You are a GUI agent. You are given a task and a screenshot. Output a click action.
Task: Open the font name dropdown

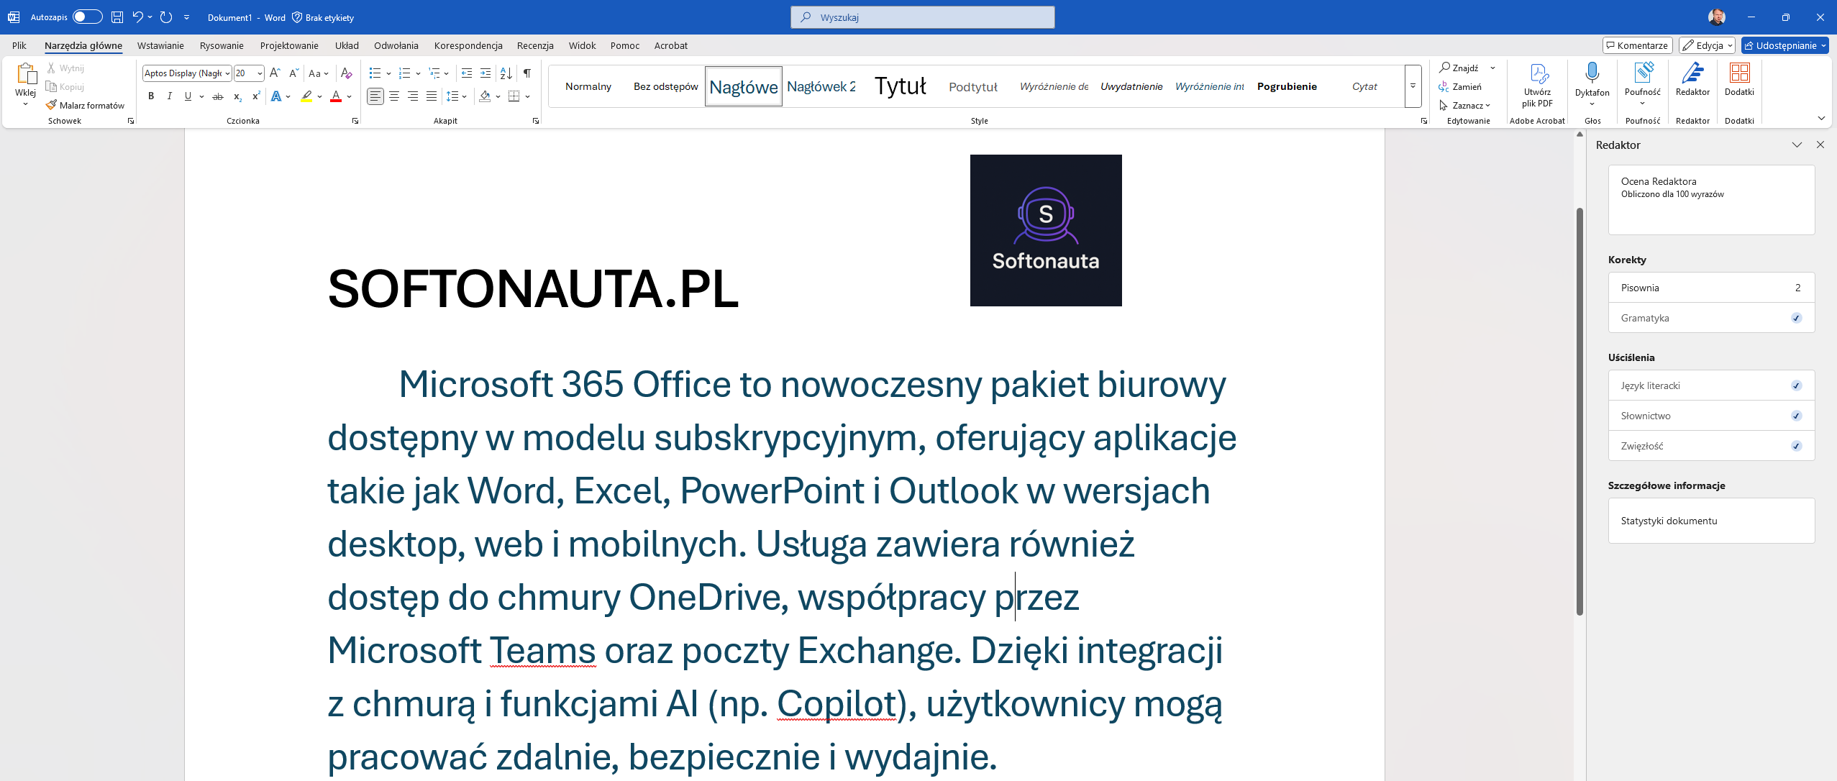[x=228, y=73]
